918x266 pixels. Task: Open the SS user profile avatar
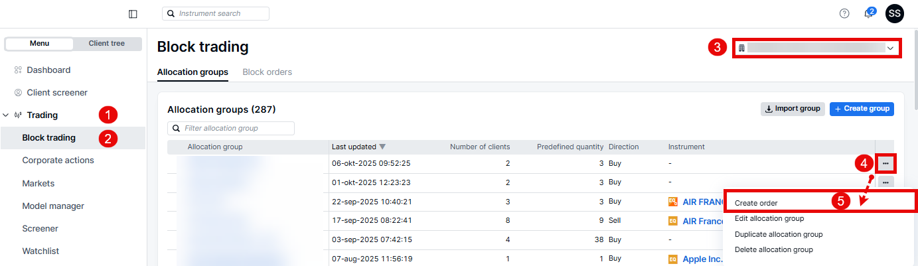895,13
